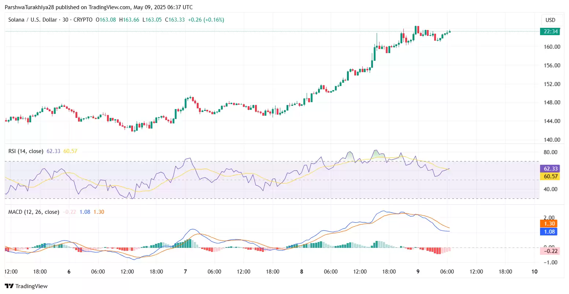Click the L163.05 low price value

pyautogui.click(x=152, y=20)
